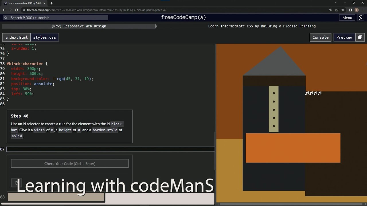Viewport: 367px width, 206px height.
Task: Toggle the Preview pane
Action: point(344,37)
